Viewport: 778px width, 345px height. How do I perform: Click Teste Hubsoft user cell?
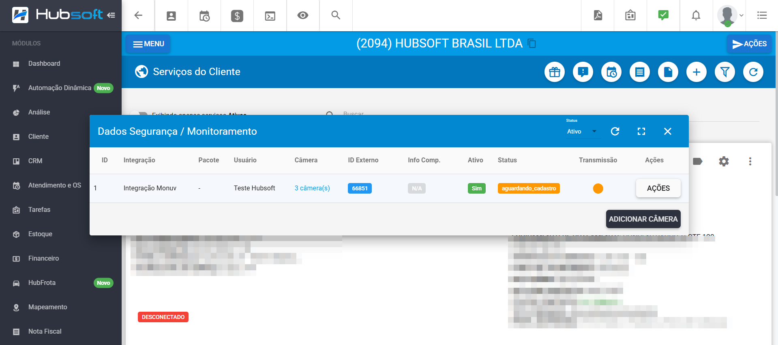[x=254, y=188]
